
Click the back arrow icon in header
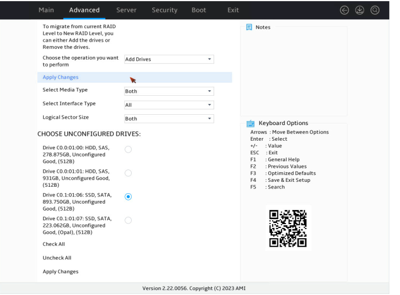pyautogui.click(x=344, y=10)
